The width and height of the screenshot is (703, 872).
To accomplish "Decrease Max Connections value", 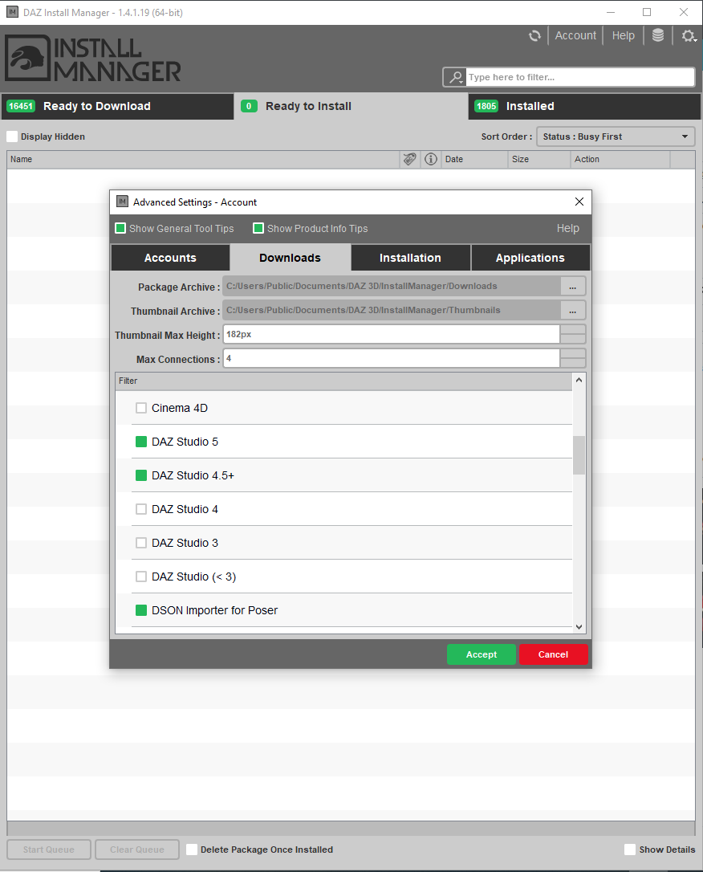I will pyautogui.click(x=573, y=363).
